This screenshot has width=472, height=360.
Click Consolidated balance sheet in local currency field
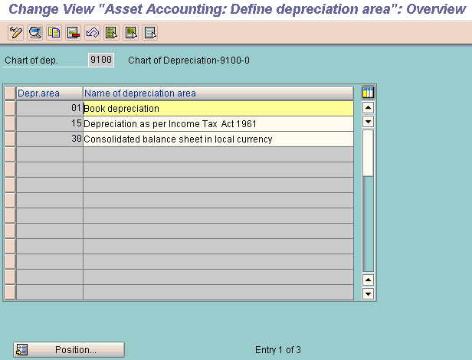click(218, 139)
